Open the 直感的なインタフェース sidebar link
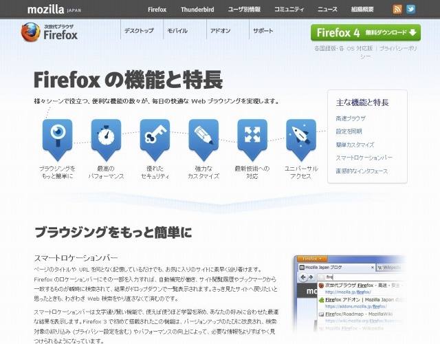 (x=362, y=171)
